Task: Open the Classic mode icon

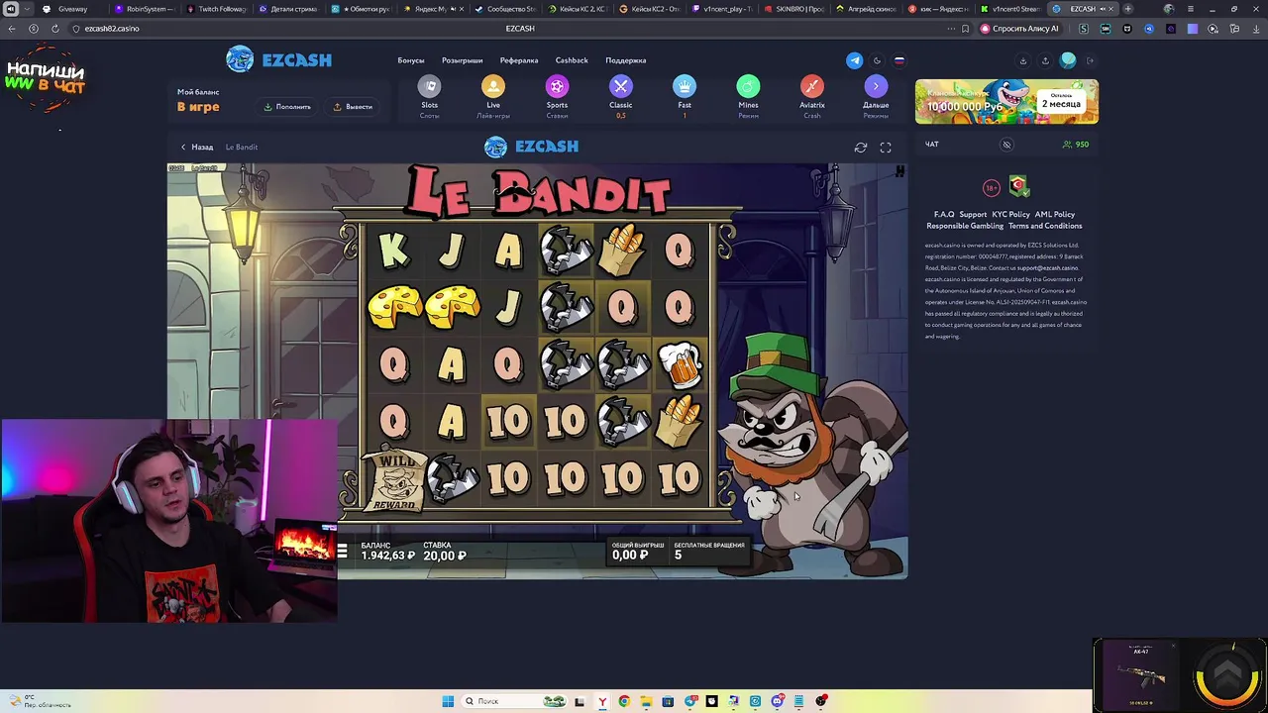Action: [620, 87]
